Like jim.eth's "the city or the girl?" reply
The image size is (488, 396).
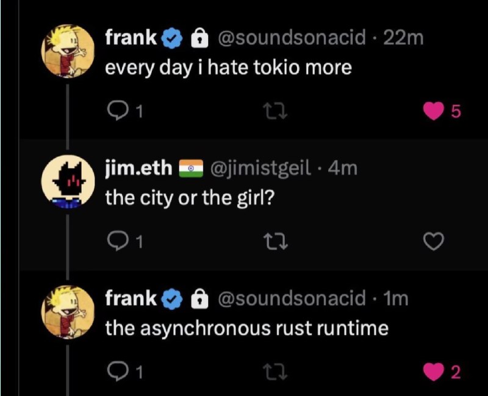click(434, 242)
